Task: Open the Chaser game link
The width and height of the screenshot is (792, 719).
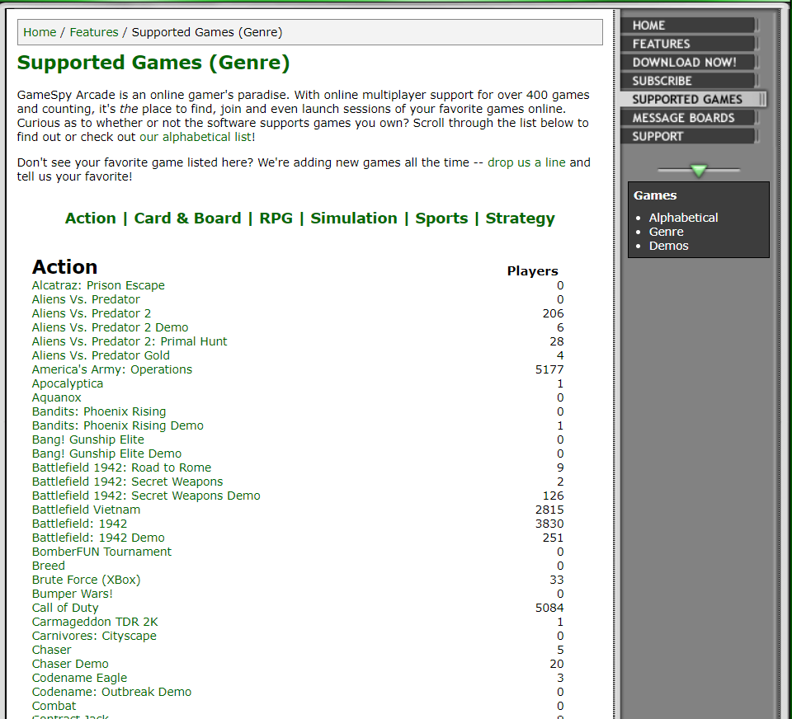Action: pos(51,651)
